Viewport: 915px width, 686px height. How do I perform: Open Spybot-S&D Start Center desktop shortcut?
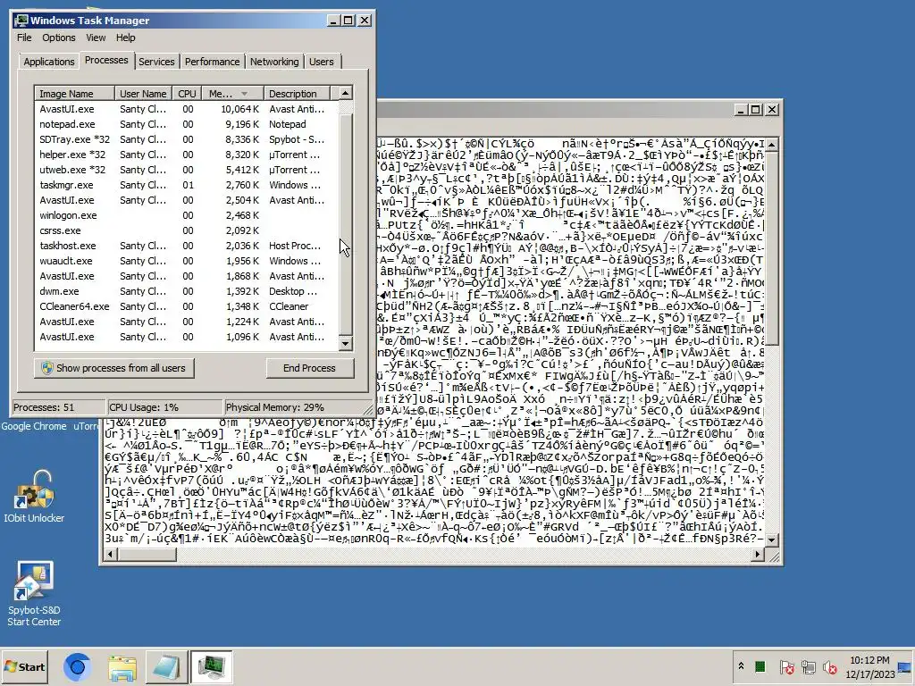coord(34,593)
